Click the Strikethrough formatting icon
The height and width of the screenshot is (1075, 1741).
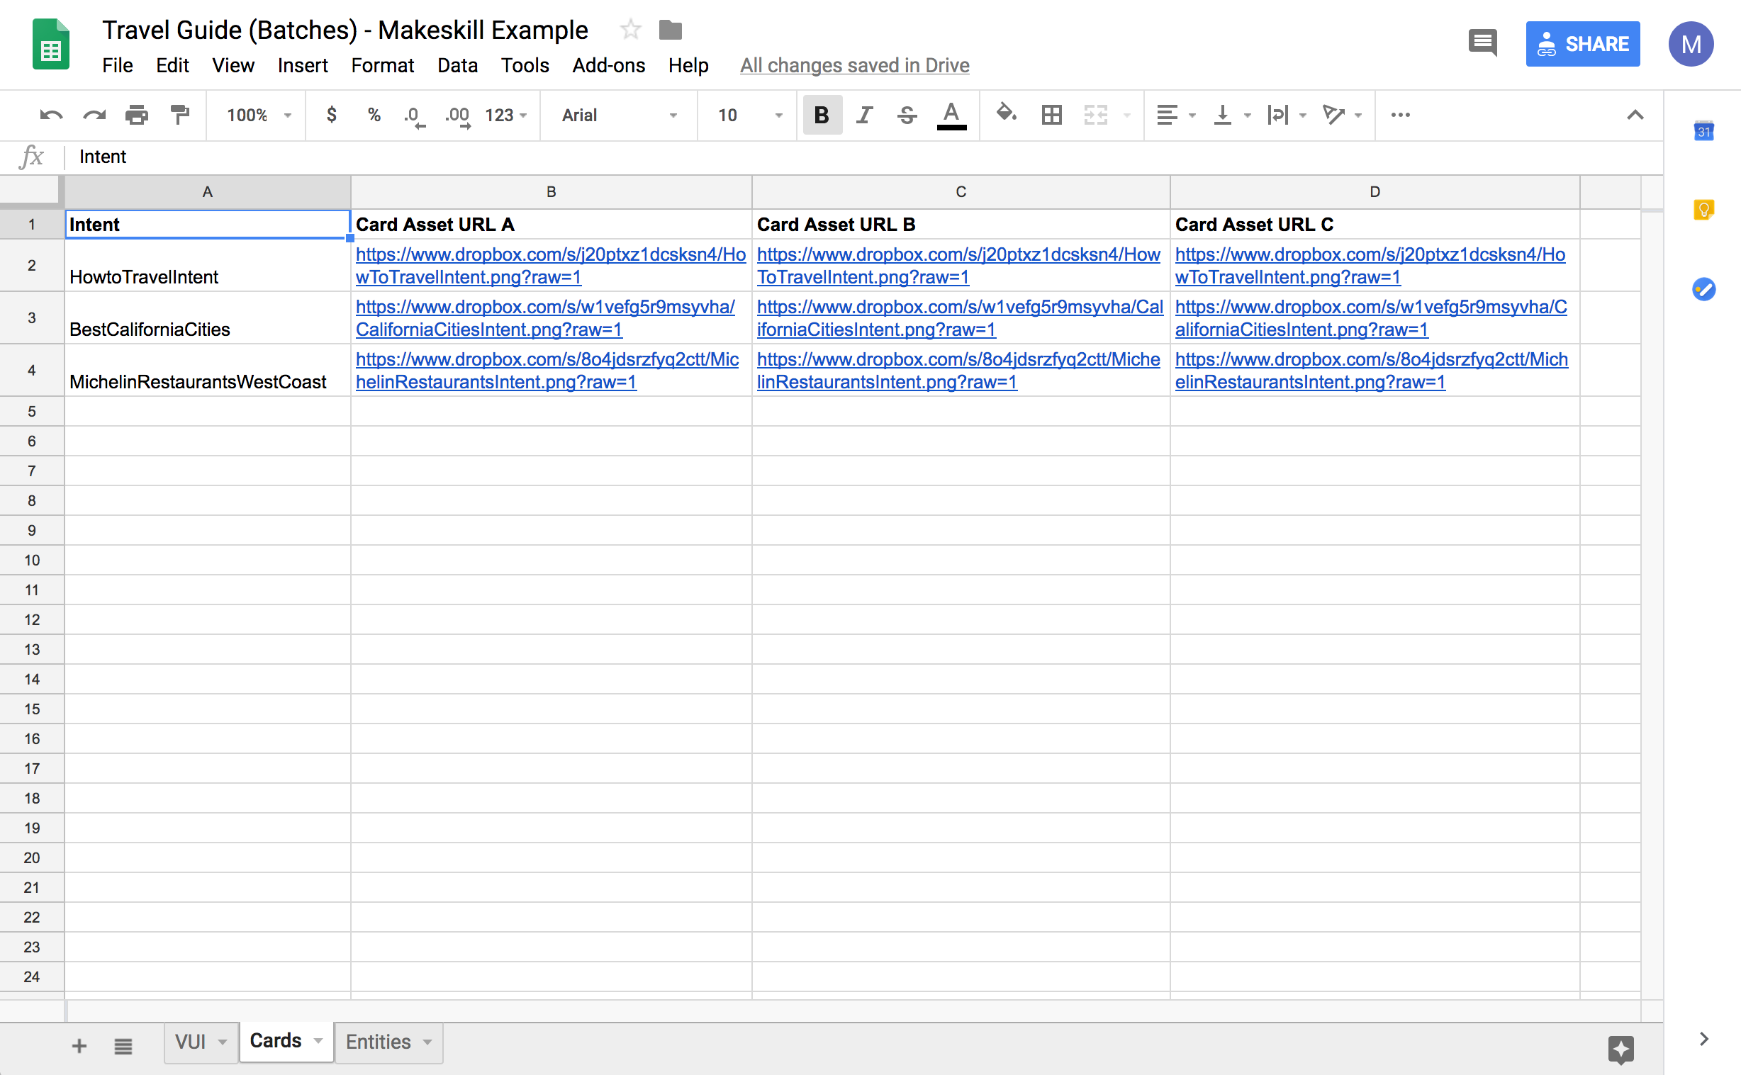[909, 116]
